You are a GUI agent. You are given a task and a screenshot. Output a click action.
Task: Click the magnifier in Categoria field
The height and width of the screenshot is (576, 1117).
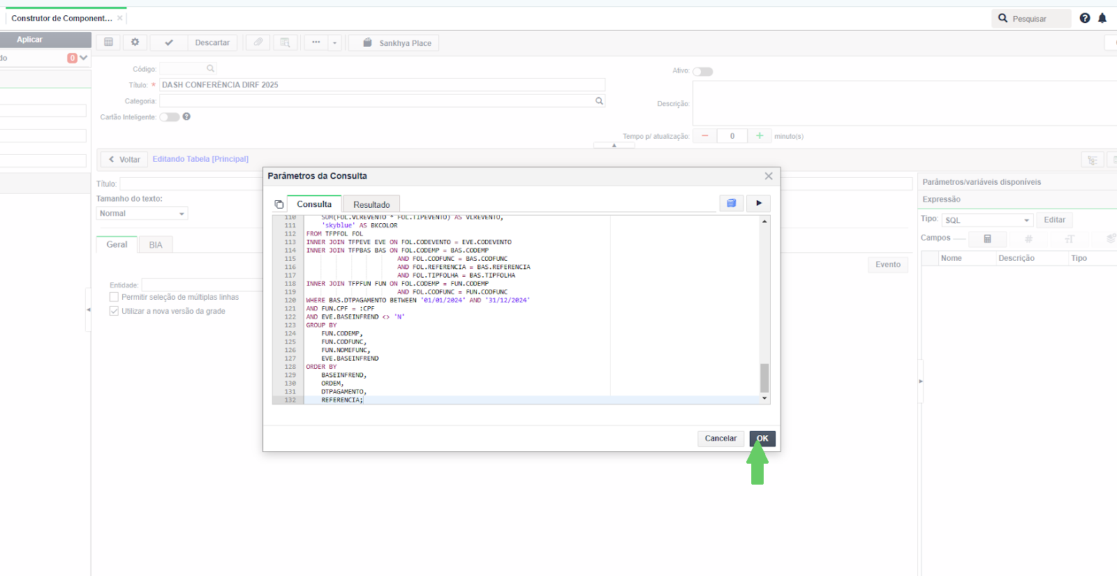599,101
